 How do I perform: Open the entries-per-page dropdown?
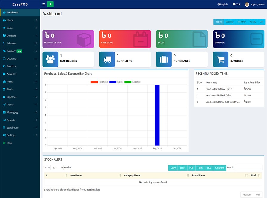(57, 168)
